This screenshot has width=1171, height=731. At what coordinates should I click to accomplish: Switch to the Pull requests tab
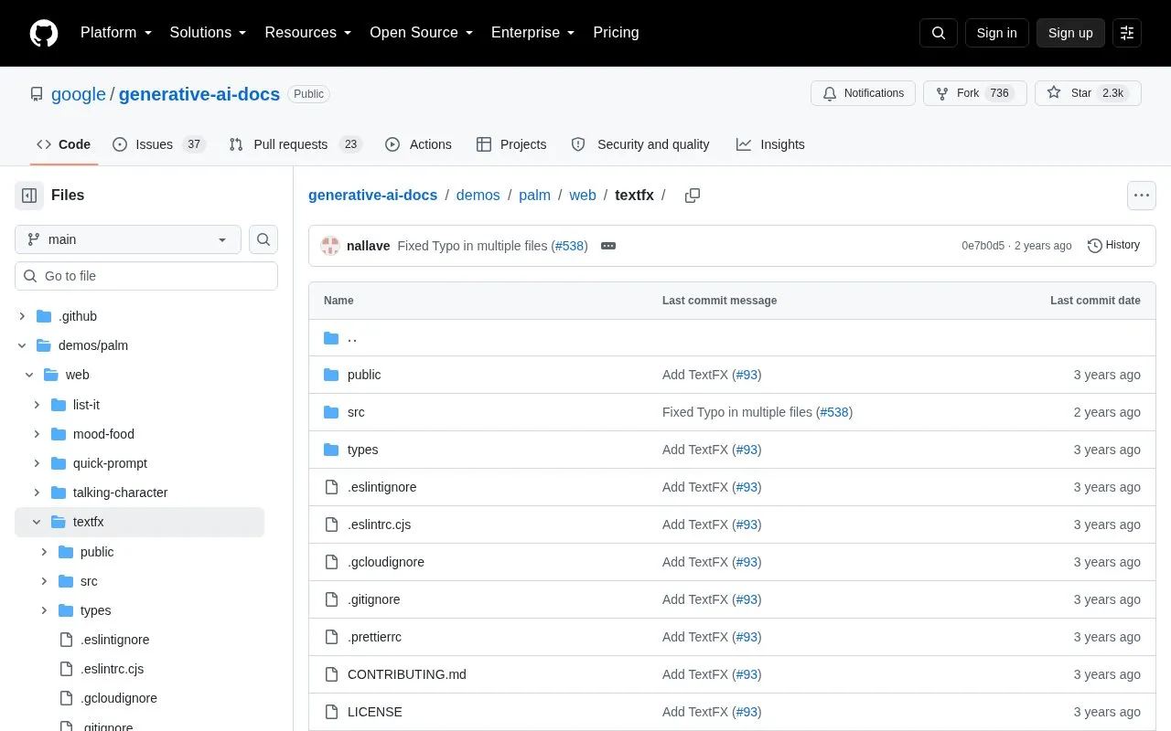(295, 144)
